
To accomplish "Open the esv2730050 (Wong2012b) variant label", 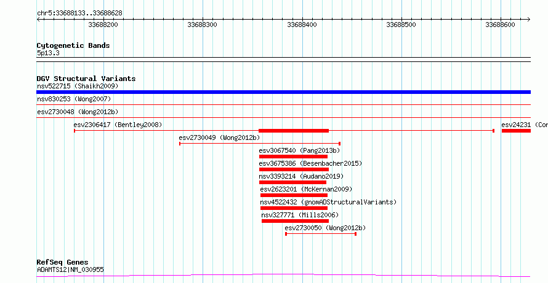I will pos(325,228).
